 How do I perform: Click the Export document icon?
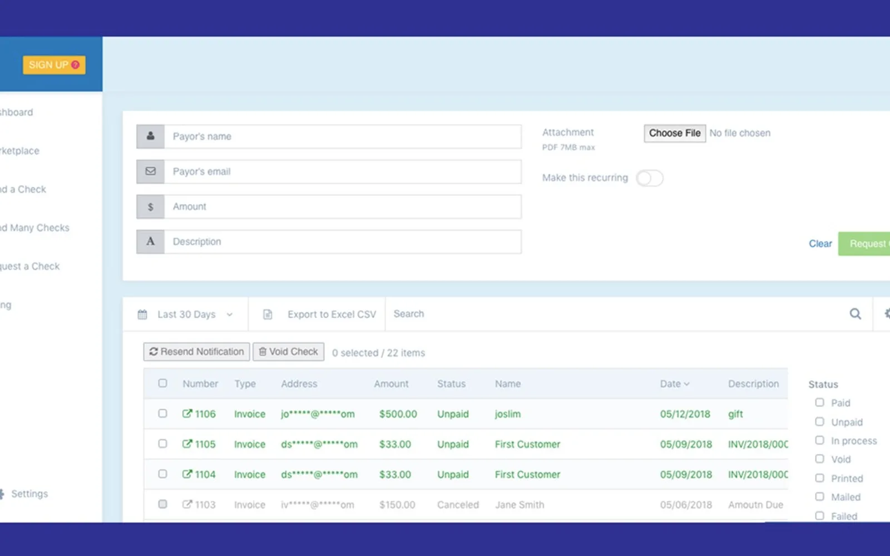(268, 315)
